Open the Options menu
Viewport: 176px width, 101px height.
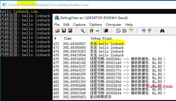(96, 25)
